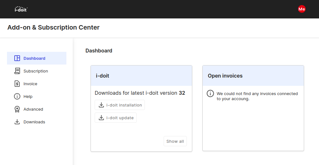Click the Help info circle icon in the sidebar

point(17,96)
